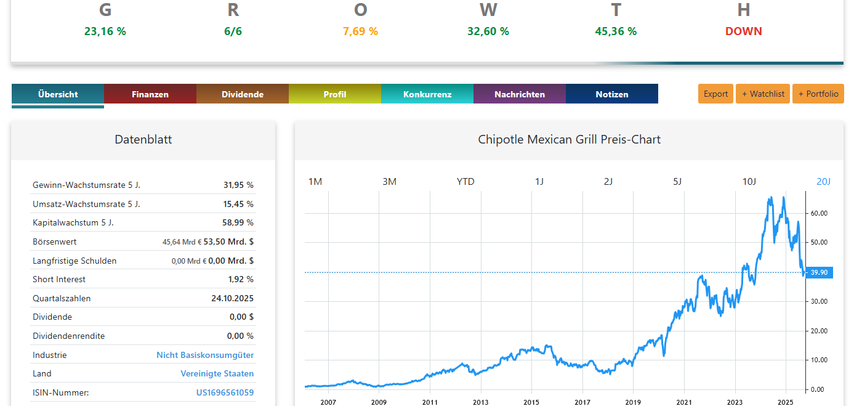This screenshot has width=854, height=406.
Task: Pick the 10J chart range
Action: click(749, 181)
